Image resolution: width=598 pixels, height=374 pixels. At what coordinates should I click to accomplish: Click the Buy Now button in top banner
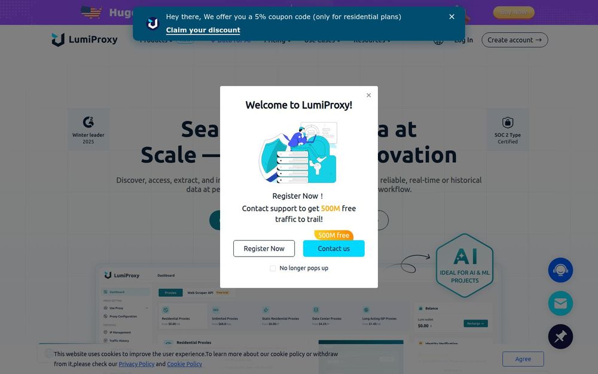pos(514,12)
